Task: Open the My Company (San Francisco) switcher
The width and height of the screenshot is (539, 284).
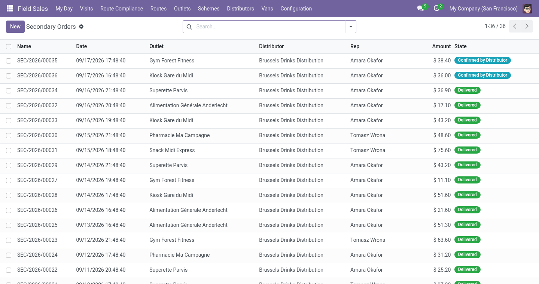Action: click(x=483, y=8)
